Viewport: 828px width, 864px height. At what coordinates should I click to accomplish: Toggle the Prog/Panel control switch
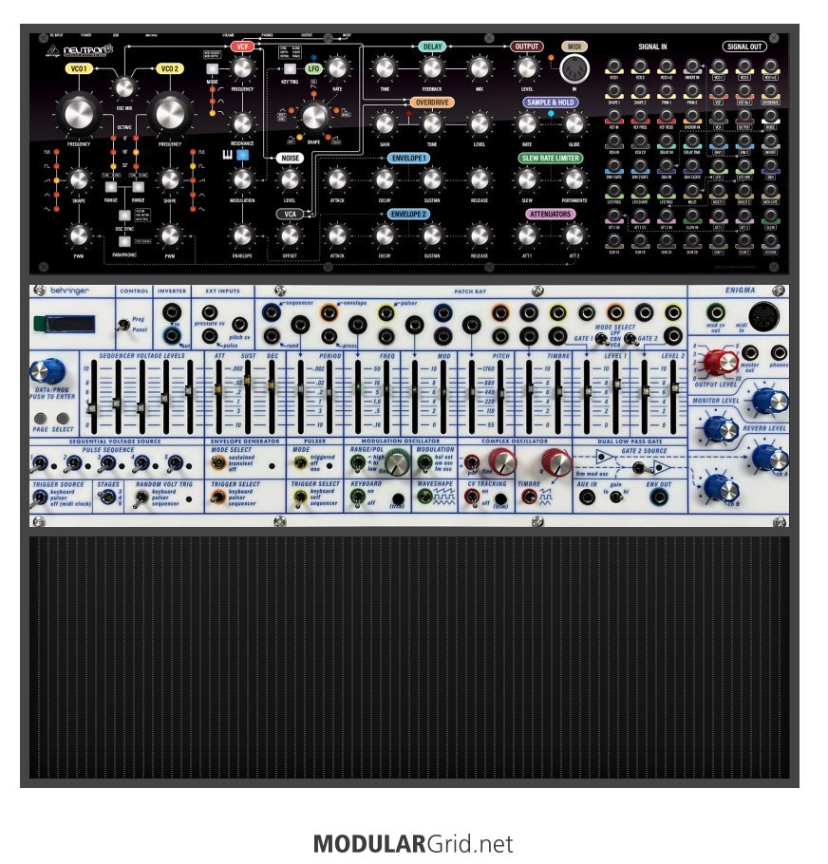point(122,325)
